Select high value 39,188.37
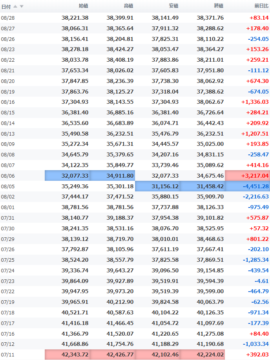The width and height of the screenshot is (270, 360). (x=120, y=217)
